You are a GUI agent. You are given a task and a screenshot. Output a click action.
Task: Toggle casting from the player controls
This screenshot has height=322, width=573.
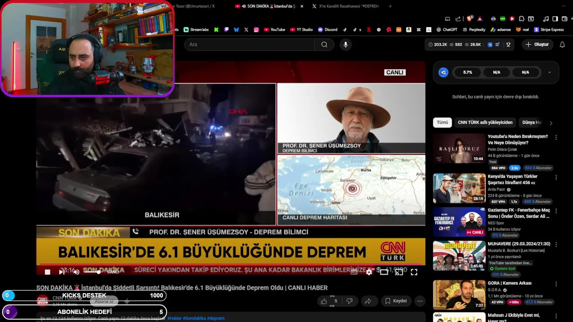pos(399,272)
